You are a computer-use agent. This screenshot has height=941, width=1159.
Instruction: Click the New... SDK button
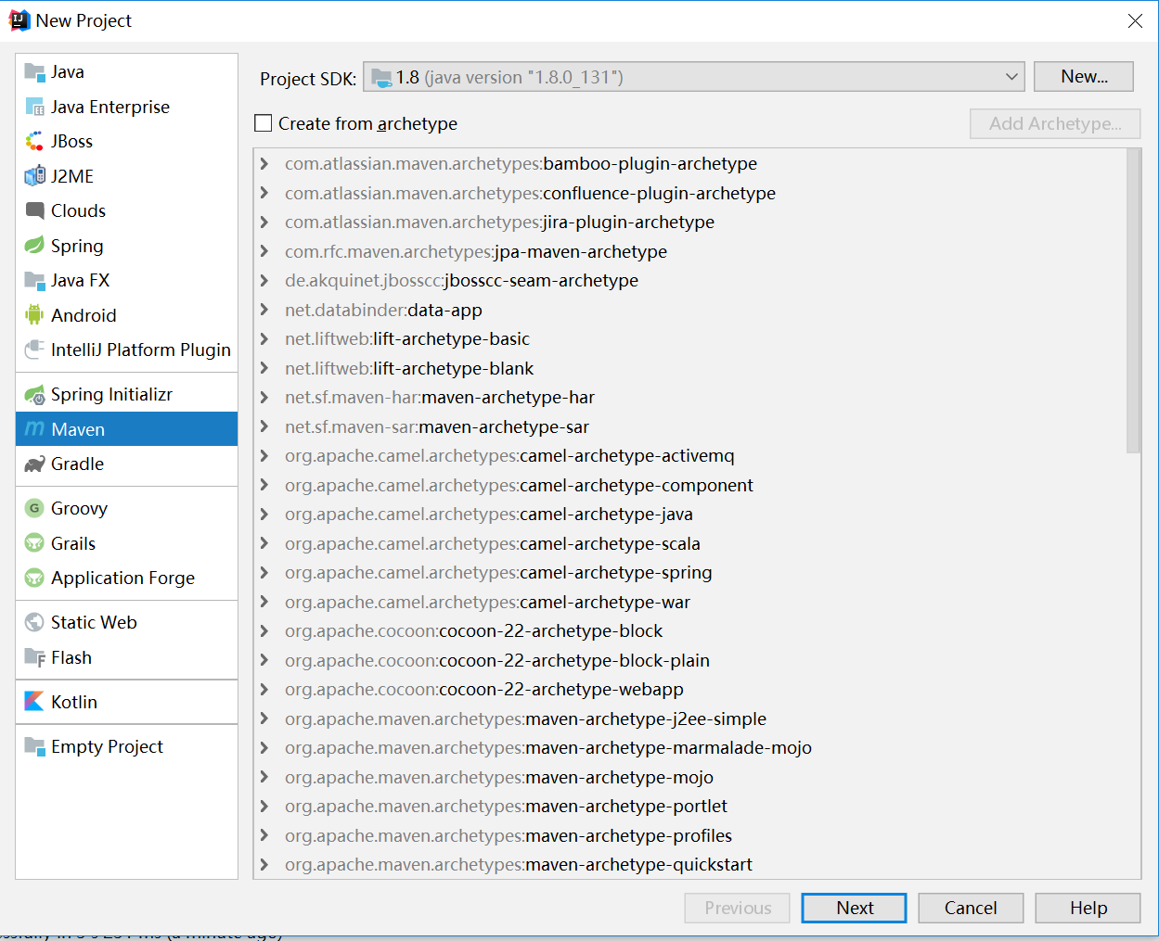[x=1084, y=76]
